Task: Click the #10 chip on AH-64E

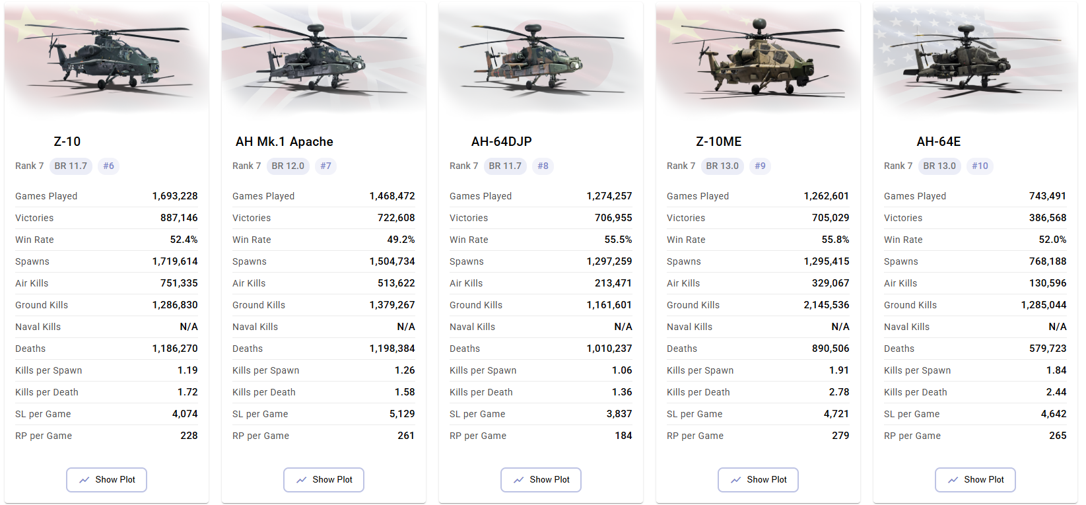Action: point(980,166)
